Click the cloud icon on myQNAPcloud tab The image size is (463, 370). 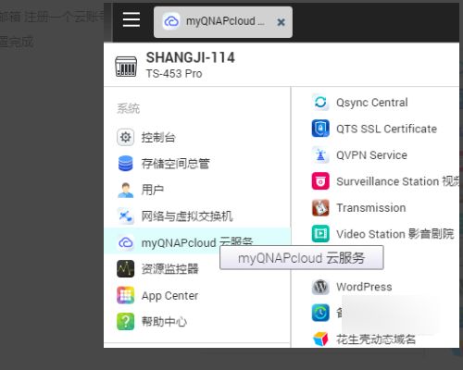[171, 21]
